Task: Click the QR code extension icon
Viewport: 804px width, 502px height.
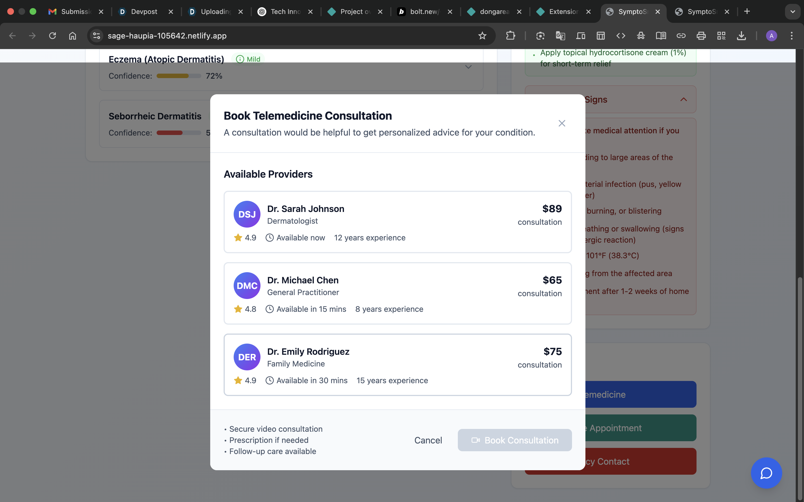Action: point(721,35)
